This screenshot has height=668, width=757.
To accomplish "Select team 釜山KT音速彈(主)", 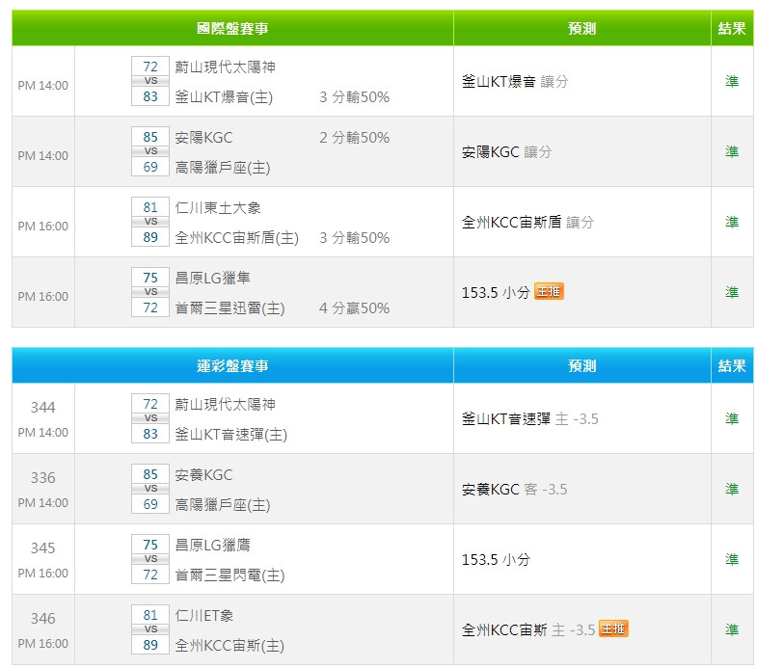I will [x=231, y=435].
